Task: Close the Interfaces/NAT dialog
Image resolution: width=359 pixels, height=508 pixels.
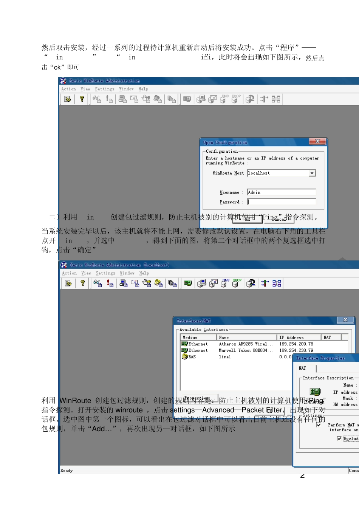Action: coord(345,320)
